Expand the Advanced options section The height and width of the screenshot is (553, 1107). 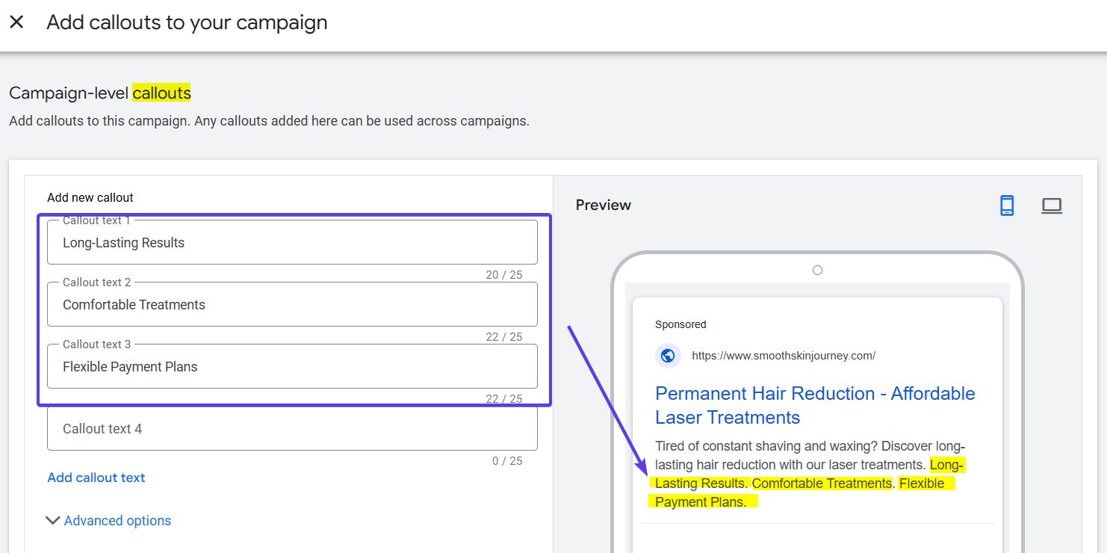117,520
